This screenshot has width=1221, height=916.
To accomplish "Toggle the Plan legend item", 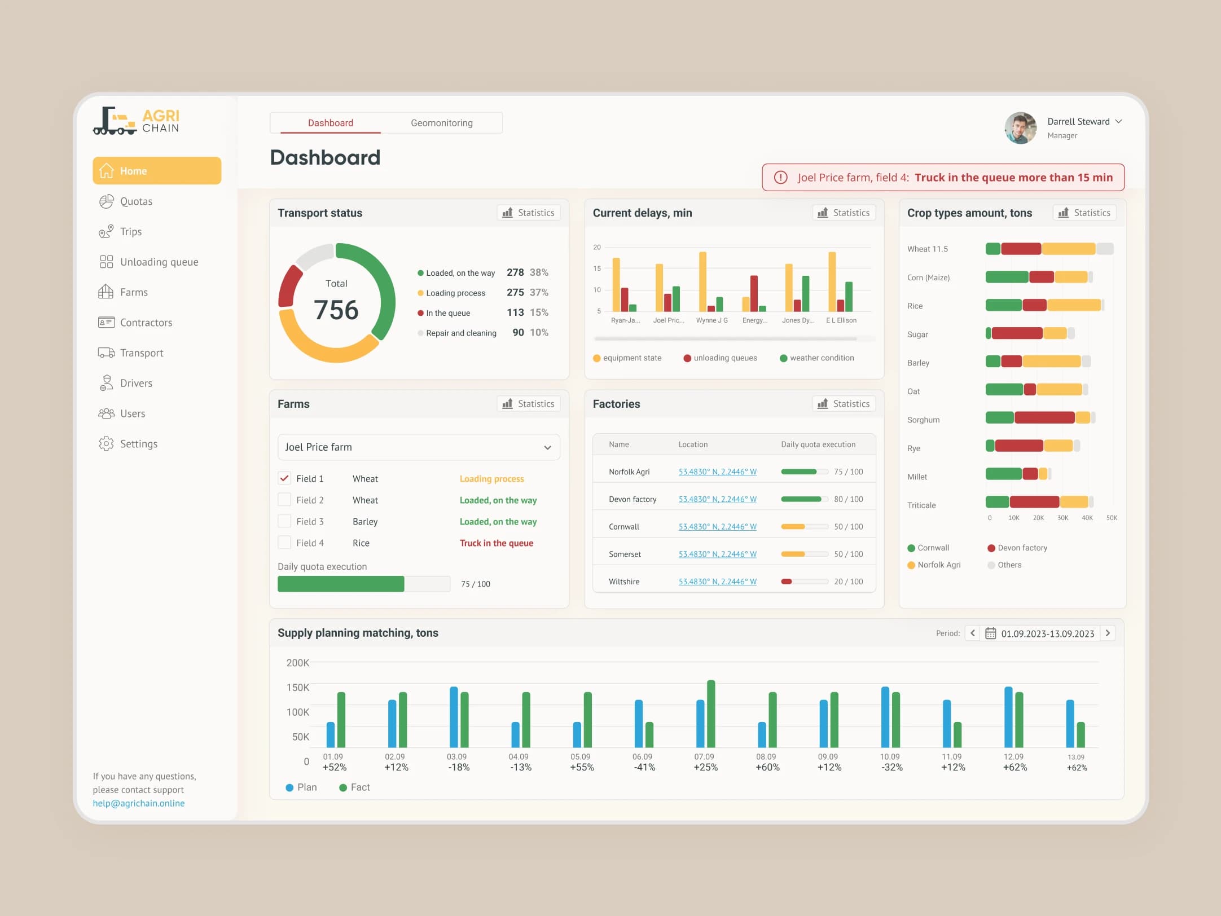I will click(301, 787).
